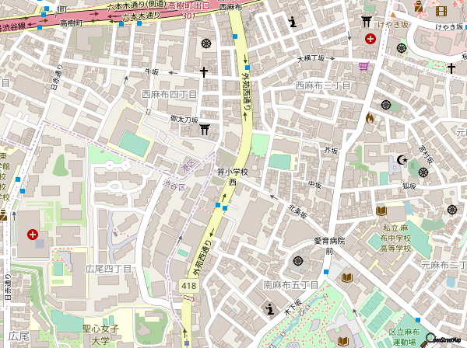
Task: Click the cinema film icon near けやき坂
Action: click(x=442, y=11)
